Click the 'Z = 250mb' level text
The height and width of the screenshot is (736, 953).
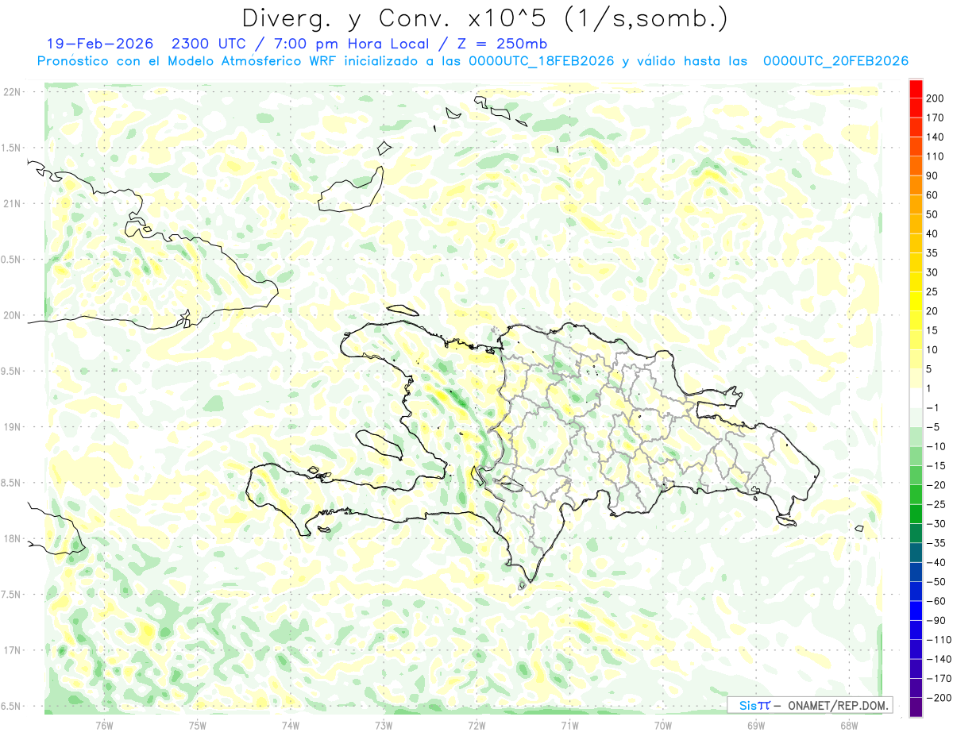click(504, 44)
